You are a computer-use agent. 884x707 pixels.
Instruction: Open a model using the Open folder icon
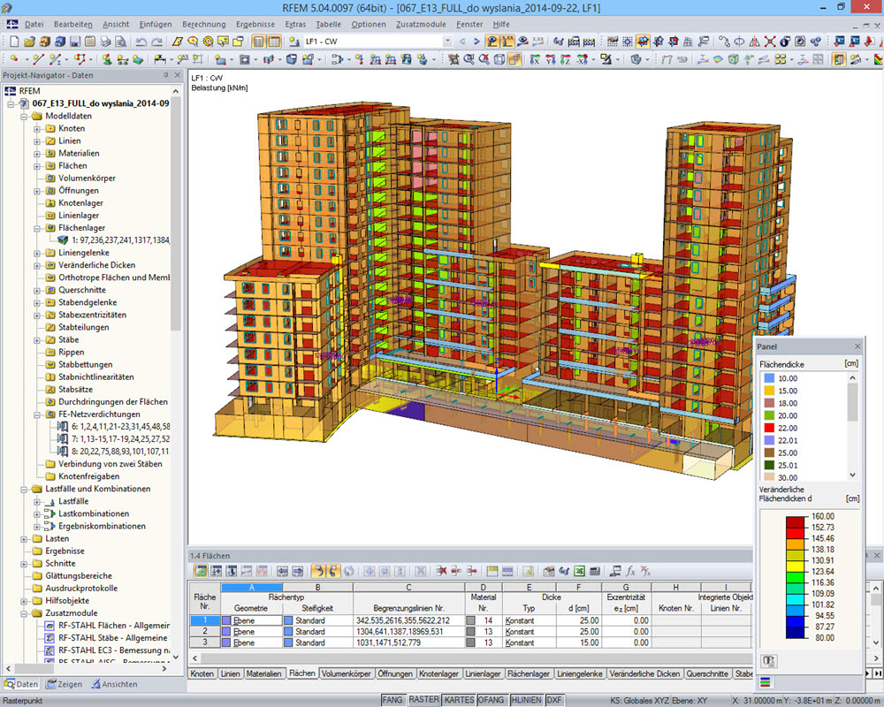[30, 42]
